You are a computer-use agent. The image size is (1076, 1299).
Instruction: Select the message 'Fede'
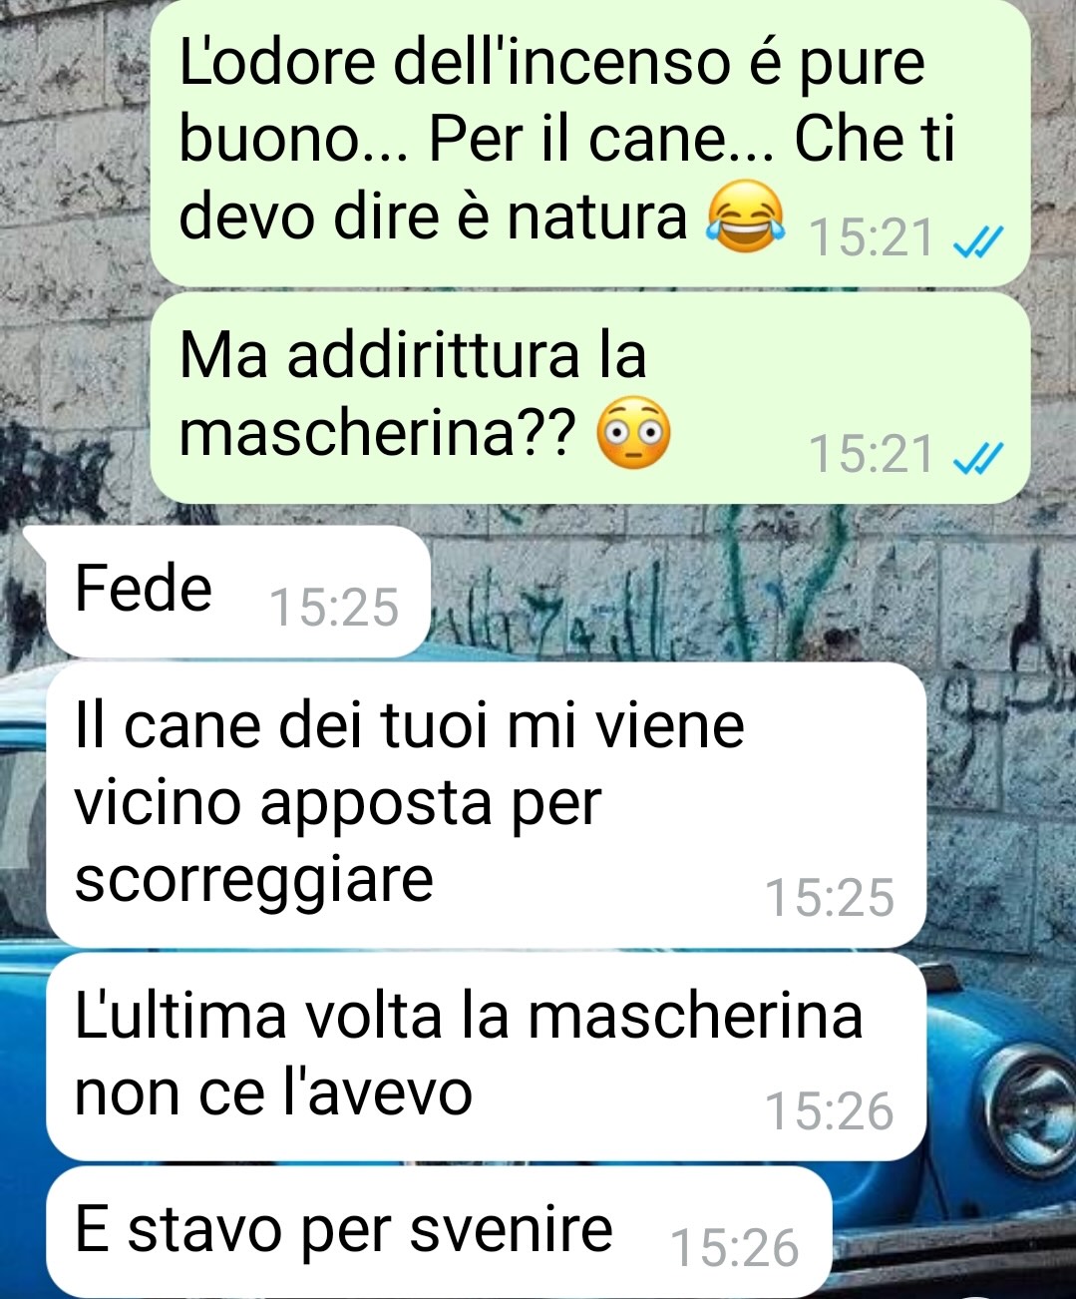pyautogui.click(x=237, y=591)
